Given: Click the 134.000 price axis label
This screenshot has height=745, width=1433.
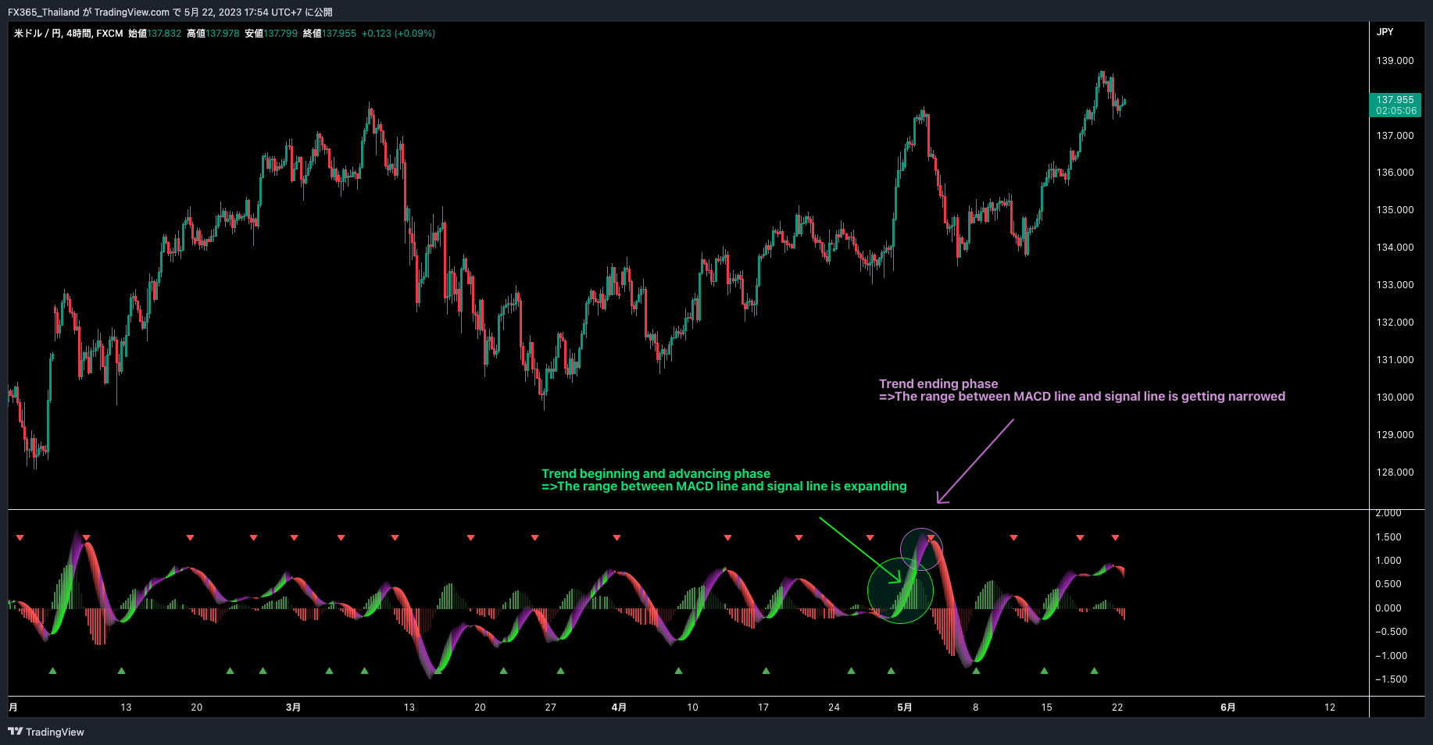Looking at the screenshot, I should tap(1395, 248).
